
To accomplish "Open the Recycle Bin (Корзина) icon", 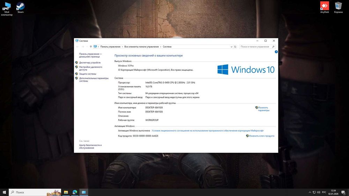I will click(x=338, y=8).
